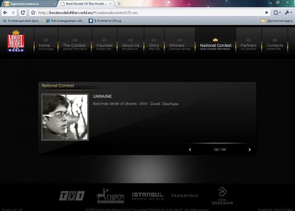Go to the Winners menu item

pos(177,46)
